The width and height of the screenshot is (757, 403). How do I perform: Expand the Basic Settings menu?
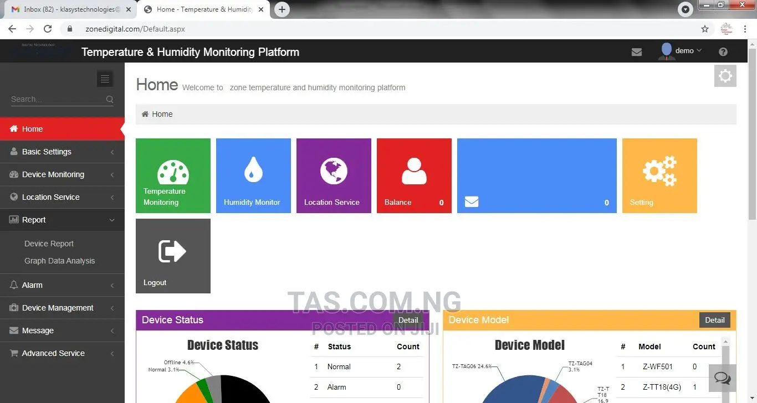pyautogui.click(x=62, y=152)
